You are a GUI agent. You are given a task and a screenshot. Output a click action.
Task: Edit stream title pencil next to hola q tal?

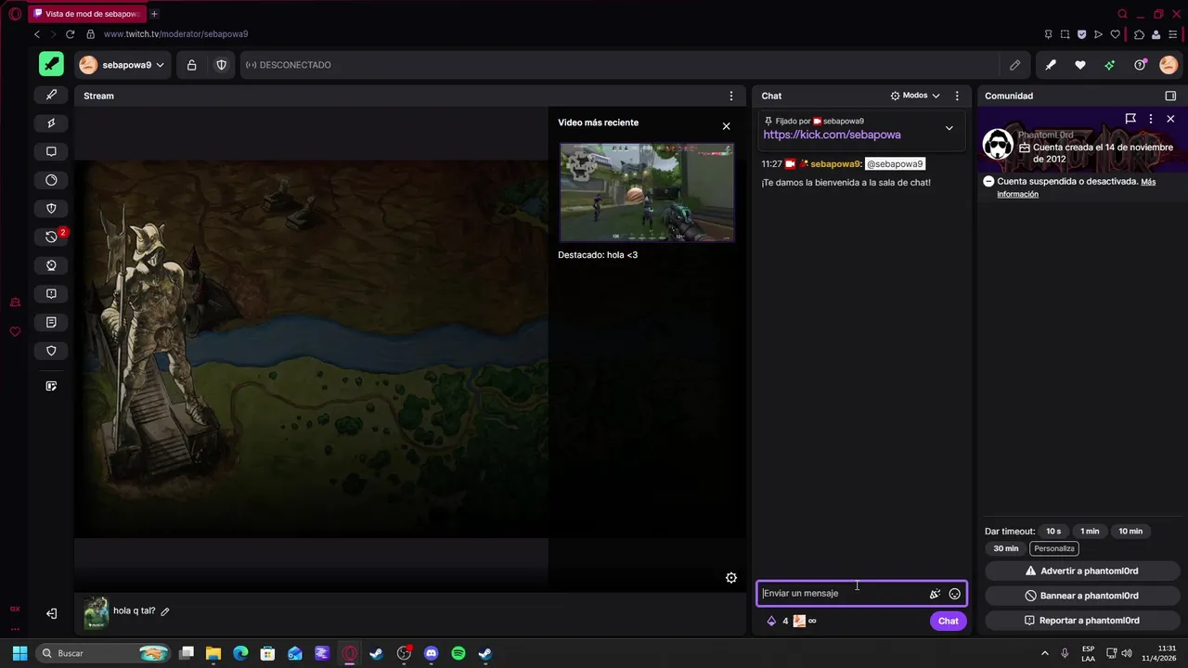click(165, 611)
